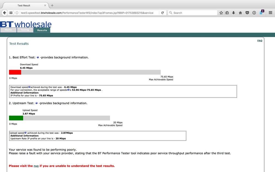
Task: Select the Test Result browser tab
Action: pos(24,6)
